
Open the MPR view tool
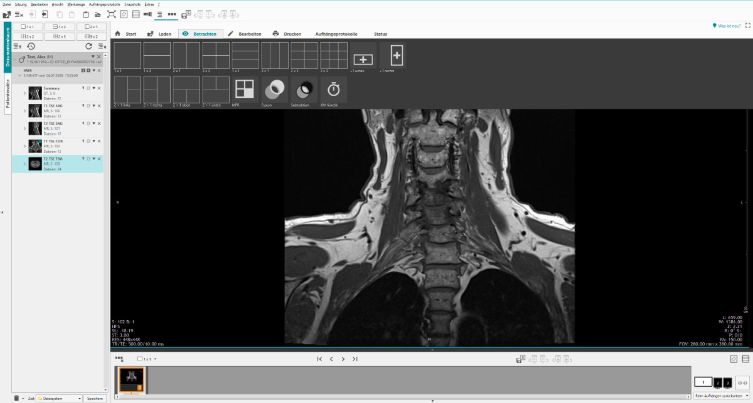tap(245, 89)
